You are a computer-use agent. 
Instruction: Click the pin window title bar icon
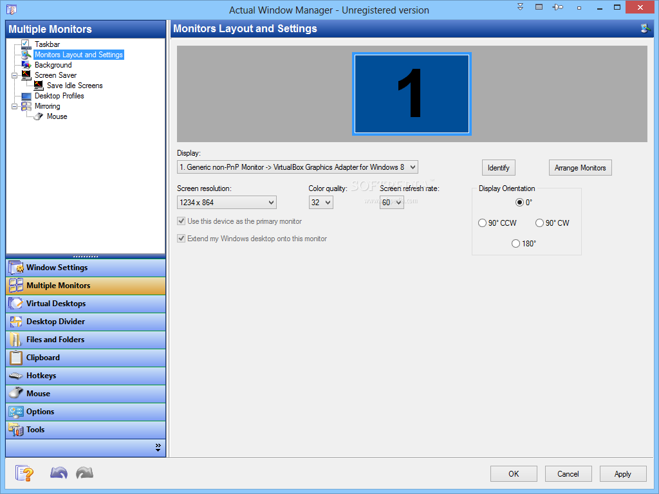point(558,7)
